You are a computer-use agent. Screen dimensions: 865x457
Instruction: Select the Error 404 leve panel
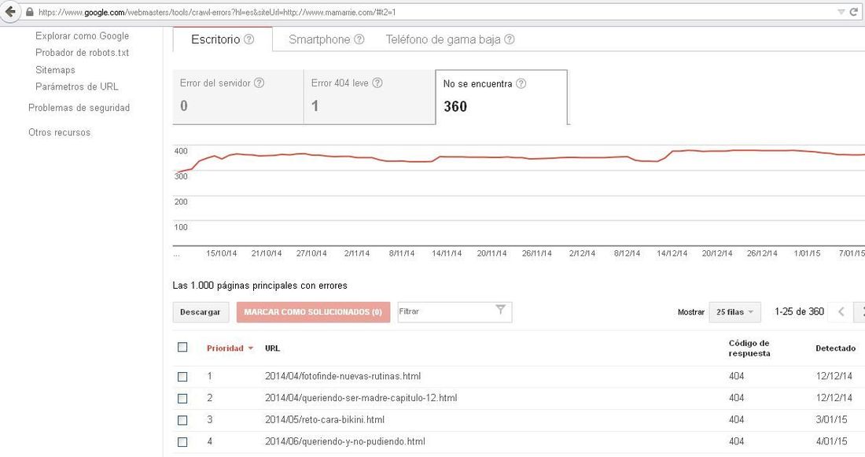point(370,97)
